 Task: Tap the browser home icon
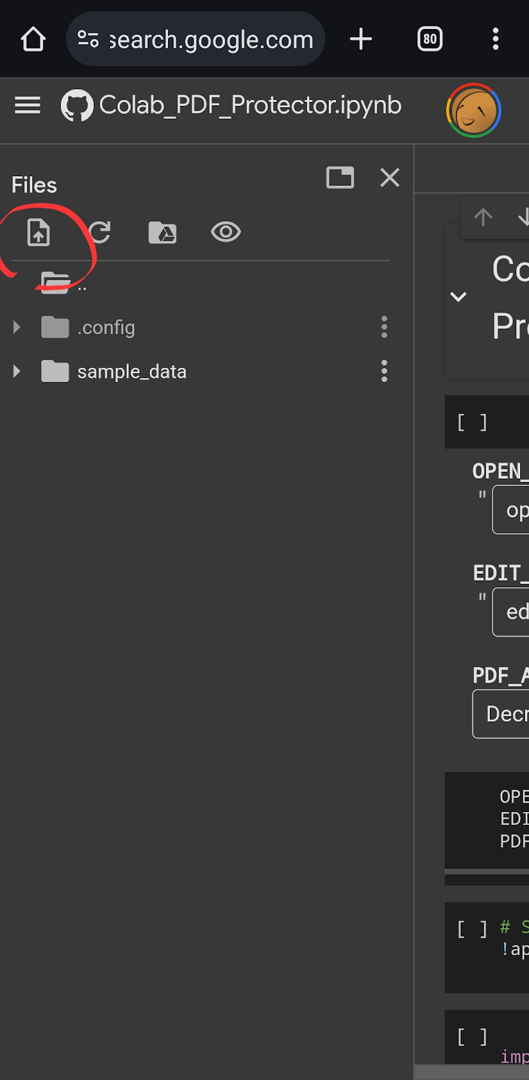click(x=33, y=39)
